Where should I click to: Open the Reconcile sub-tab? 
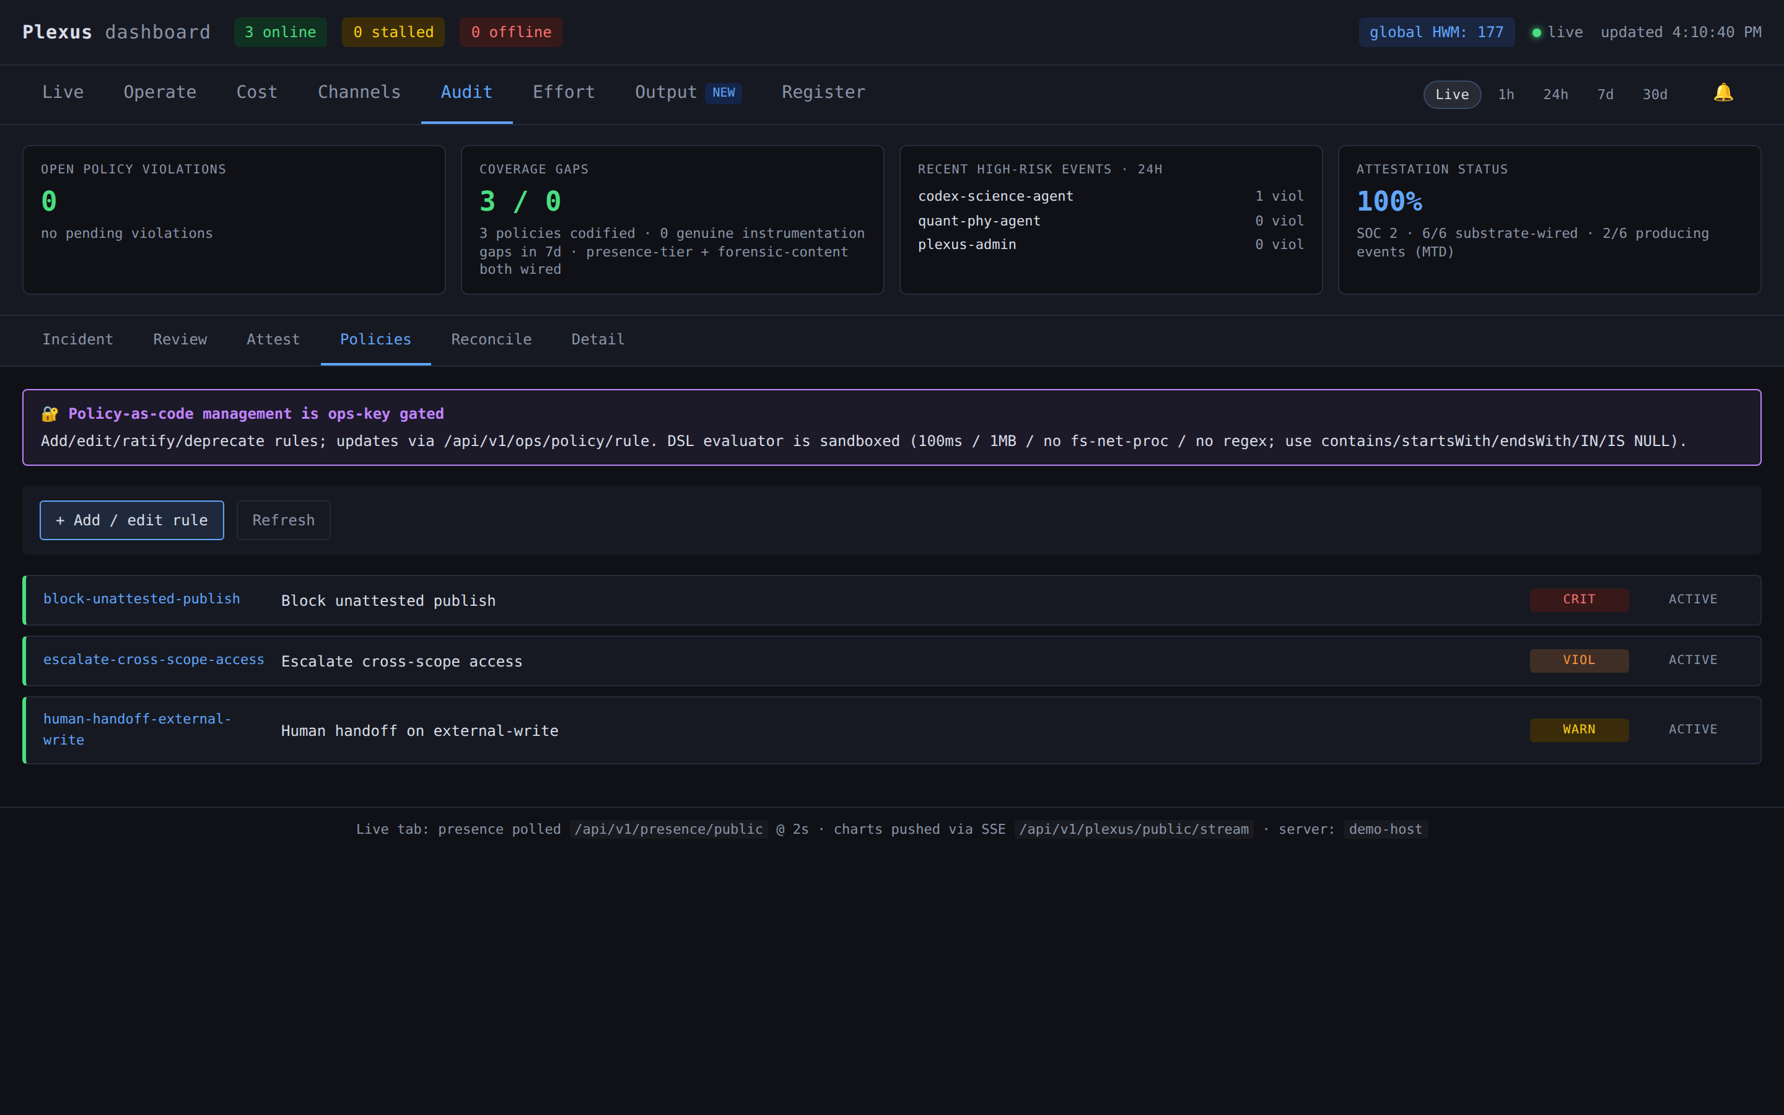pos(491,339)
